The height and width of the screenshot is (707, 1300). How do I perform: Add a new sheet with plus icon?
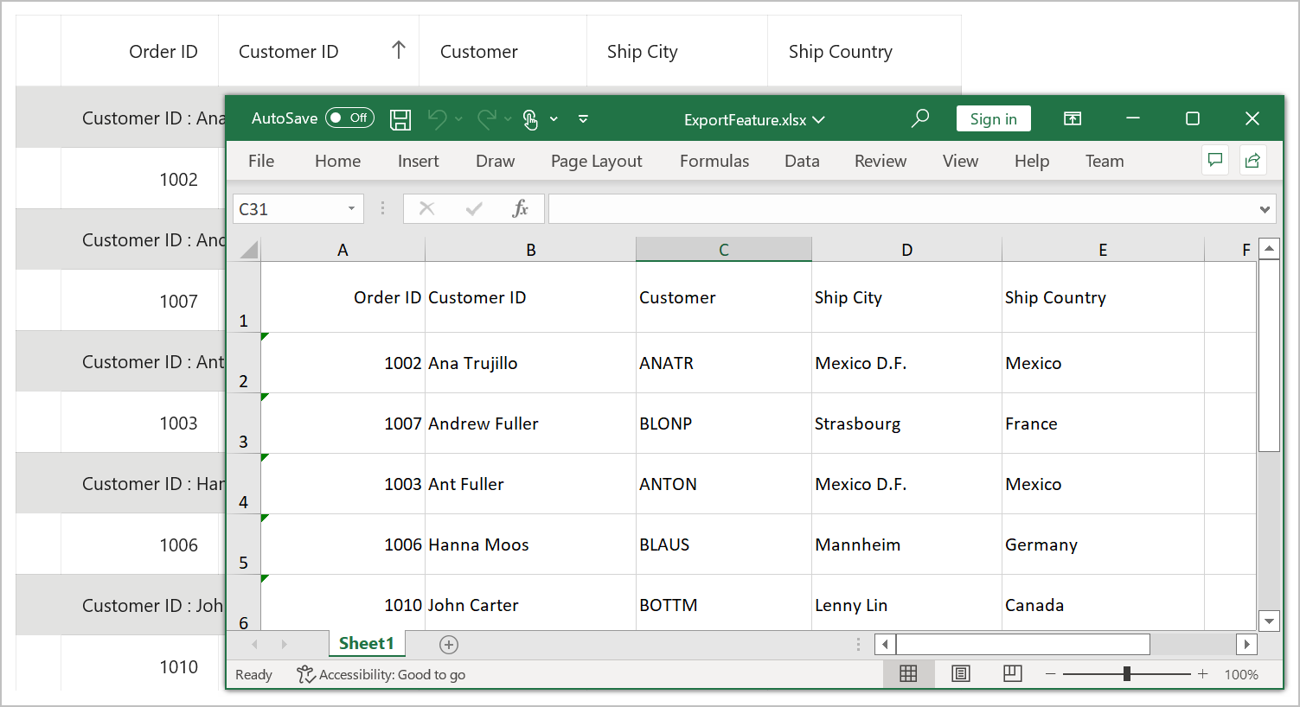(449, 644)
